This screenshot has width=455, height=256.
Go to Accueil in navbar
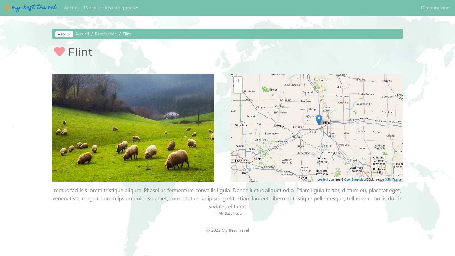tap(72, 8)
